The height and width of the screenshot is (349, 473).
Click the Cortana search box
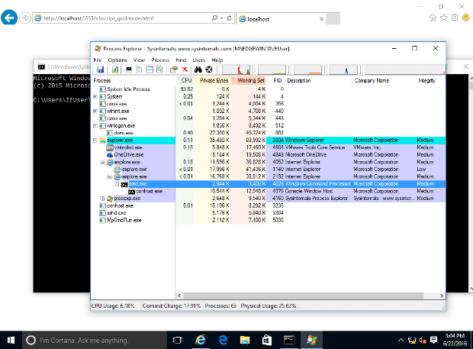click(x=94, y=341)
